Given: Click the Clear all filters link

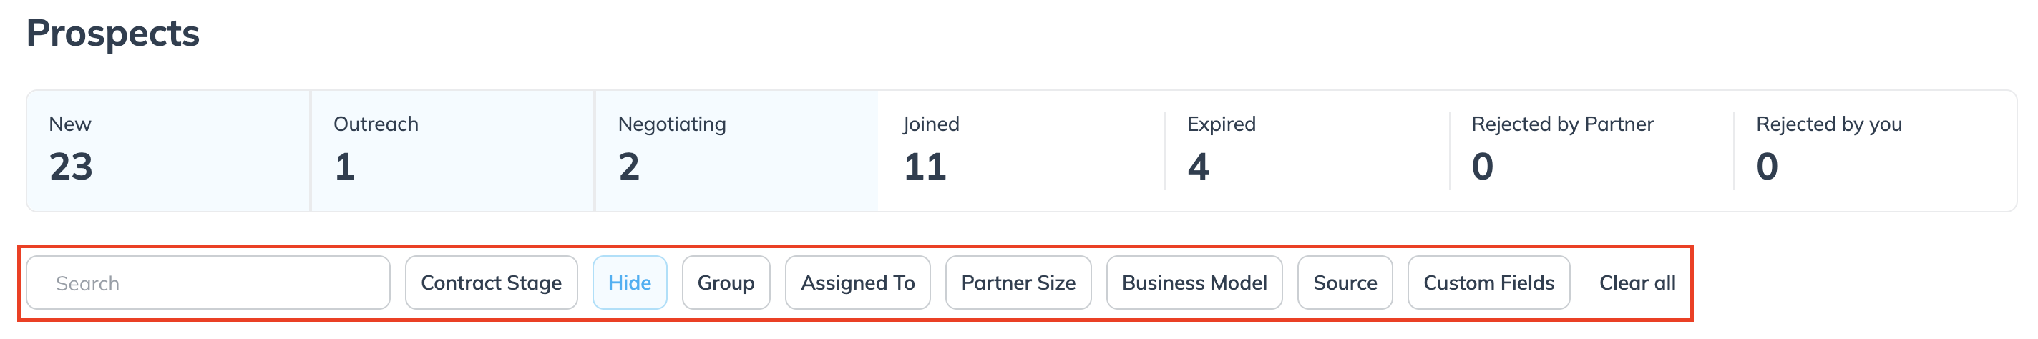Looking at the screenshot, I should point(1637,283).
